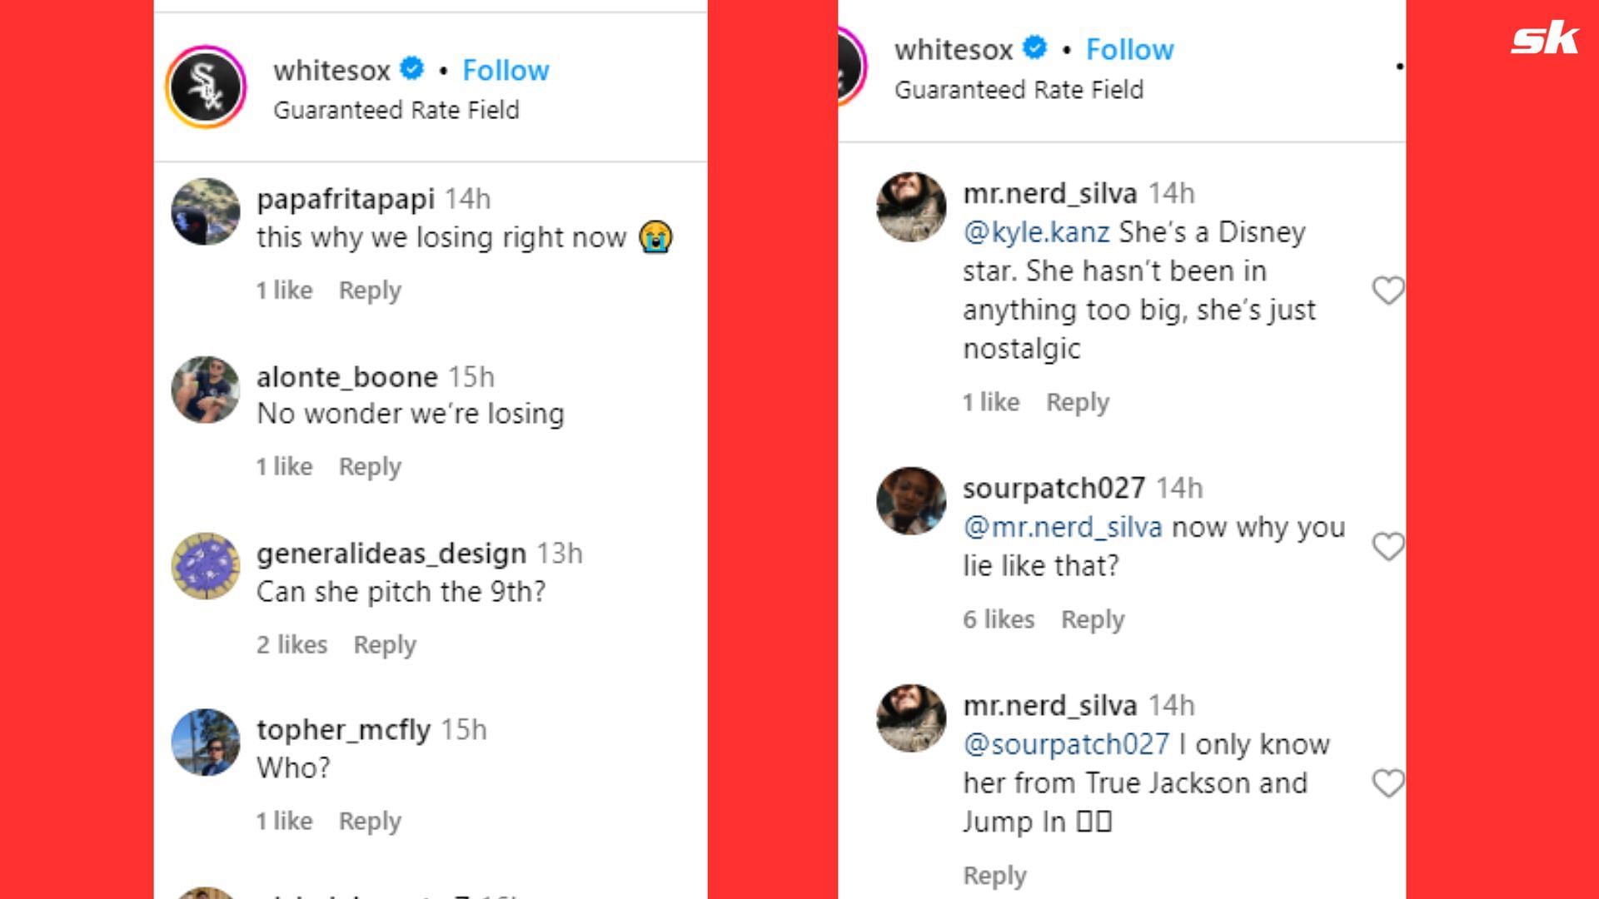Follow whitesox in the right post header
The width and height of the screenshot is (1599, 899).
tap(1129, 50)
